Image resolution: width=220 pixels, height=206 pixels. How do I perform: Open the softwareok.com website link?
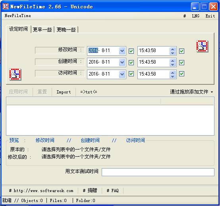41,190
